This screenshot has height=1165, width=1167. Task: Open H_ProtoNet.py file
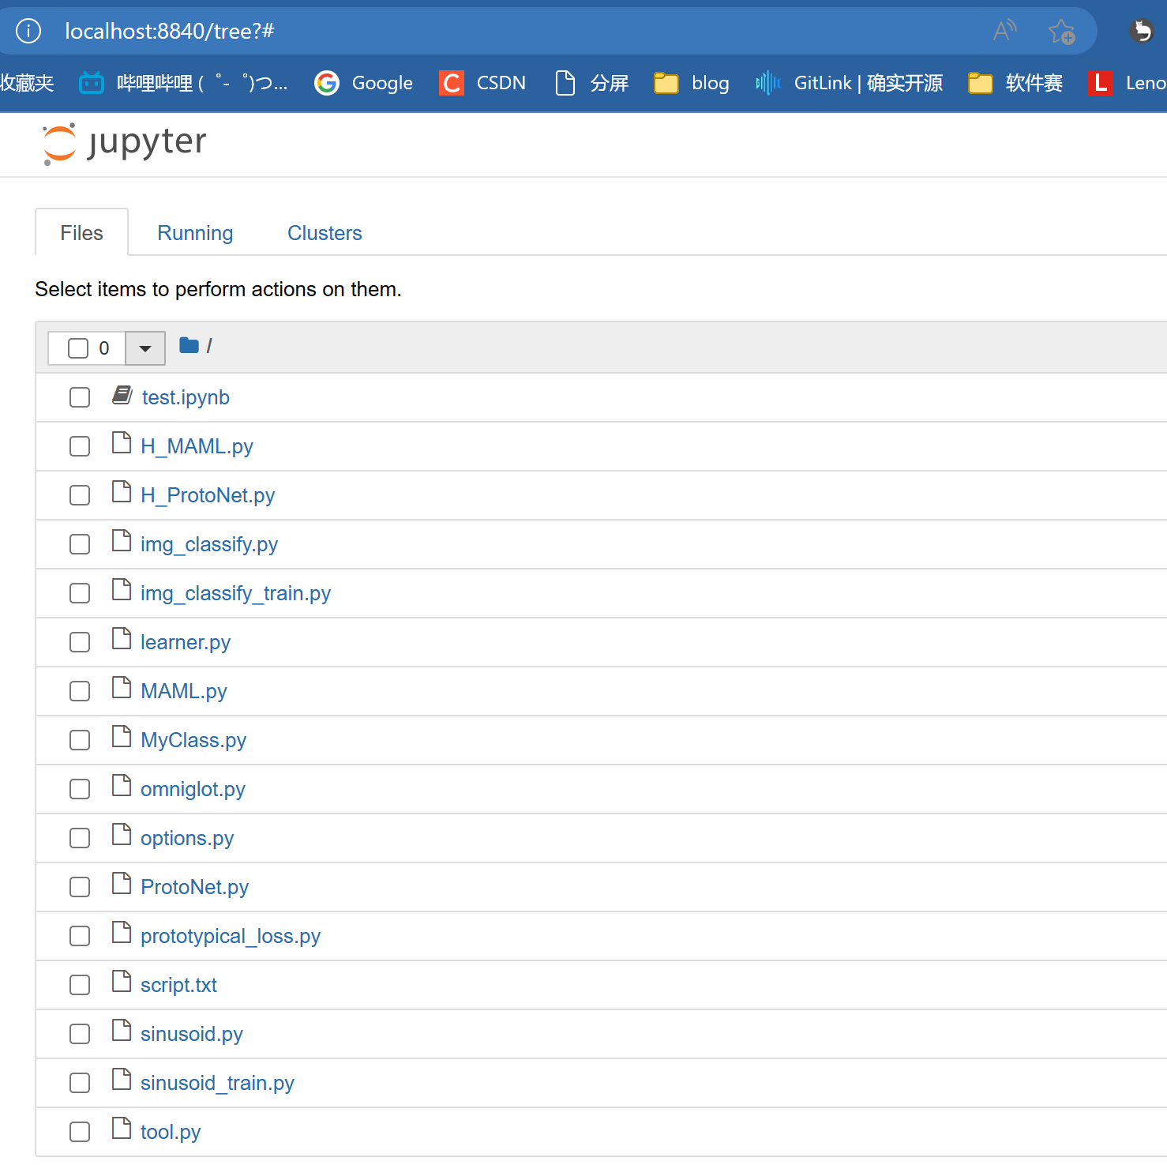click(208, 495)
